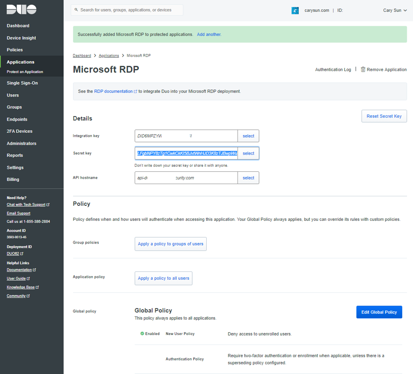Image resolution: width=413 pixels, height=374 pixels.
Task: Click the Email Support link
Action: [x=19, y=214]
